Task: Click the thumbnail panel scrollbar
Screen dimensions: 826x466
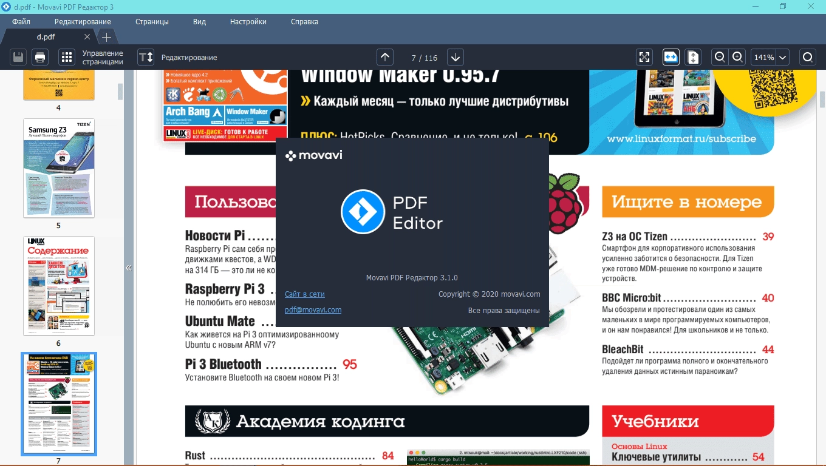Action: coord(120,91)
